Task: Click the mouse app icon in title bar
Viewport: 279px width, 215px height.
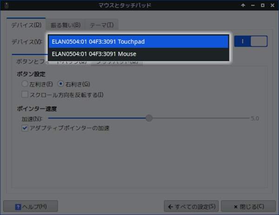Action: [x=7, y=5]
